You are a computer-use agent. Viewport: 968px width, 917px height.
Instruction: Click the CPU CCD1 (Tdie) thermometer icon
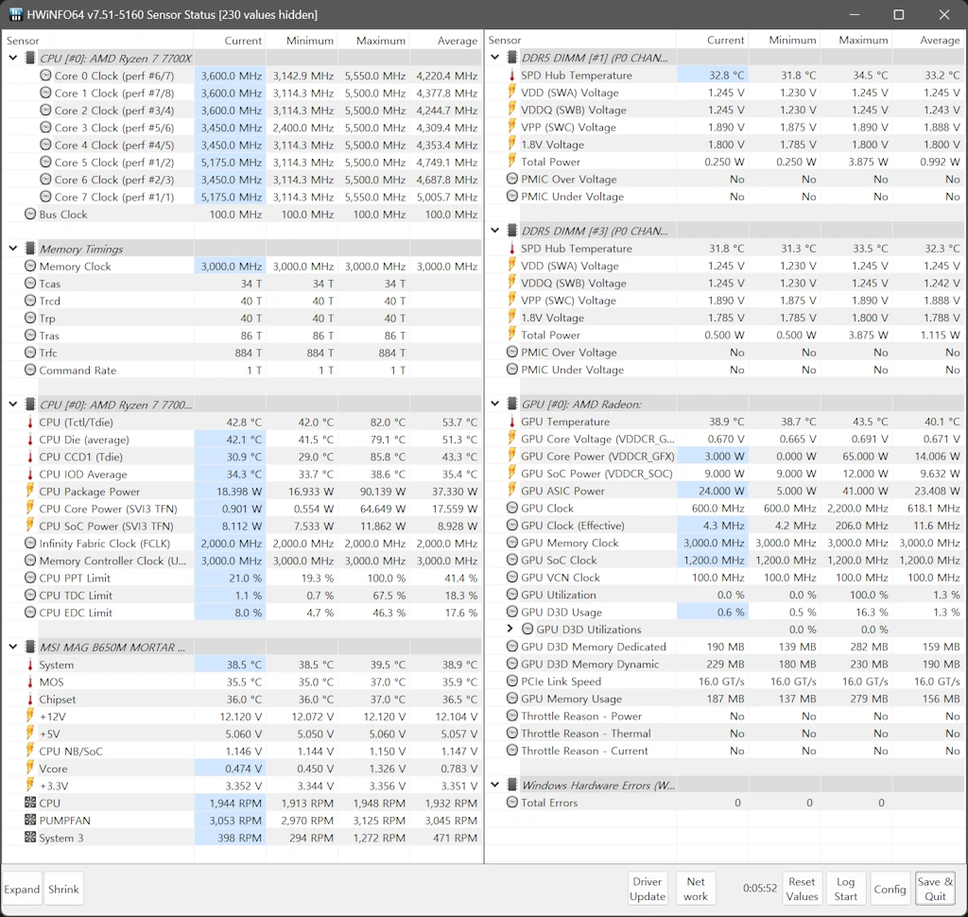point(29,457)
